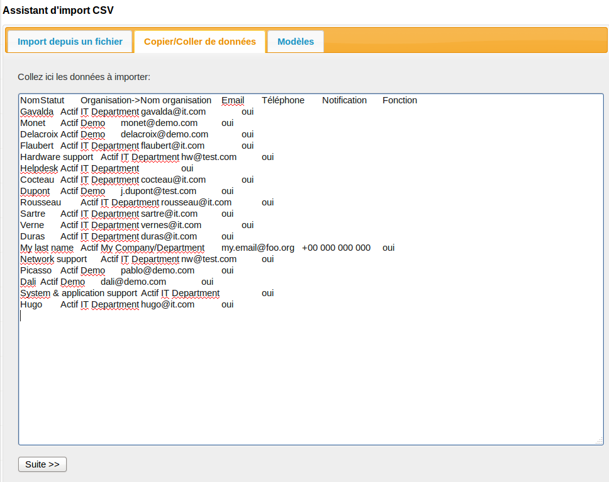This screenshot has height=482, width=609.
Task: Place cursor on the 'Gavalda' name entry
Action: point(36,112)
